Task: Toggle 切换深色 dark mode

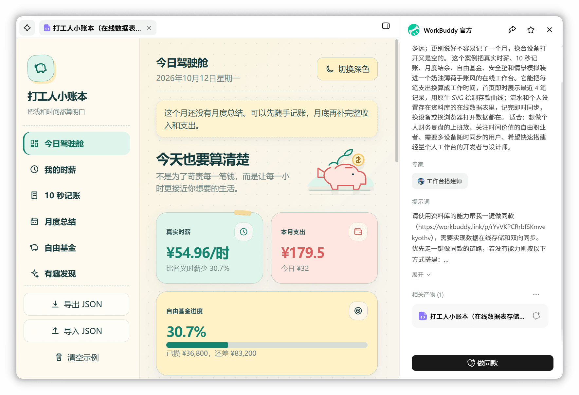Action: point(347,69)
